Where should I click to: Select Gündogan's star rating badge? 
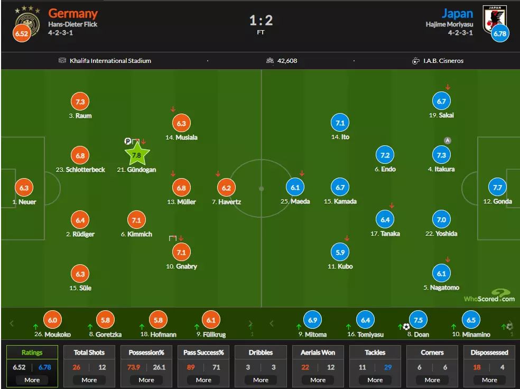pos(137,155)
